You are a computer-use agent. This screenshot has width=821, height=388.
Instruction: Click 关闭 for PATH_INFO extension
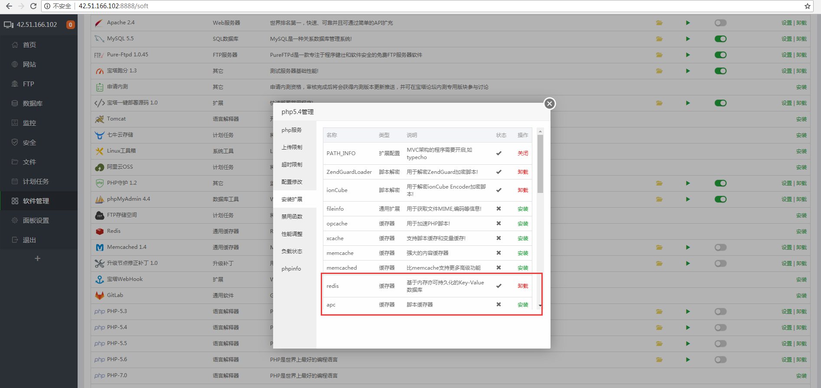523,153
